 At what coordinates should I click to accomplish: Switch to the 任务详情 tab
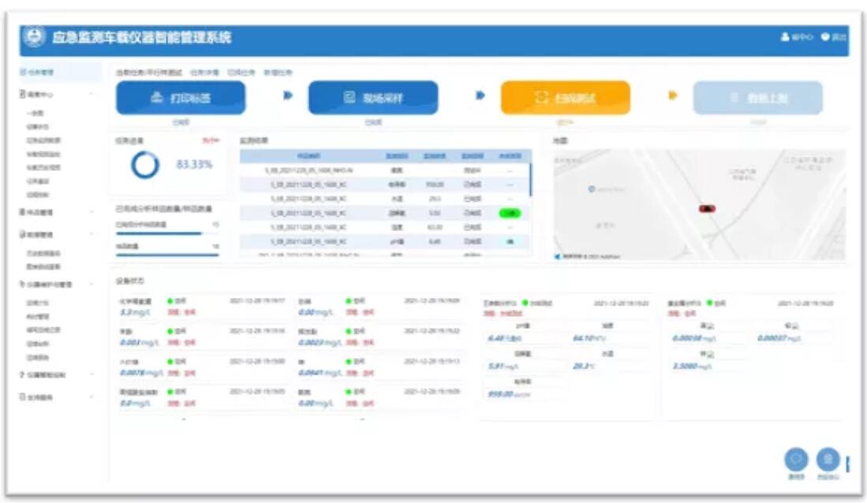coord(204,73)
